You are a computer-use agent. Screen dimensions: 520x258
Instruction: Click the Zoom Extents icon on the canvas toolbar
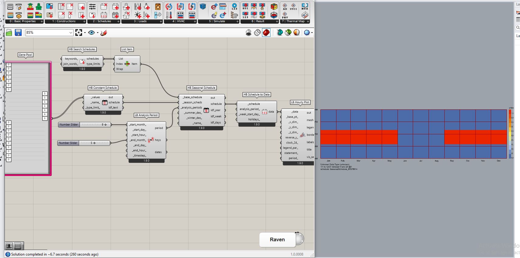point(79,33)
